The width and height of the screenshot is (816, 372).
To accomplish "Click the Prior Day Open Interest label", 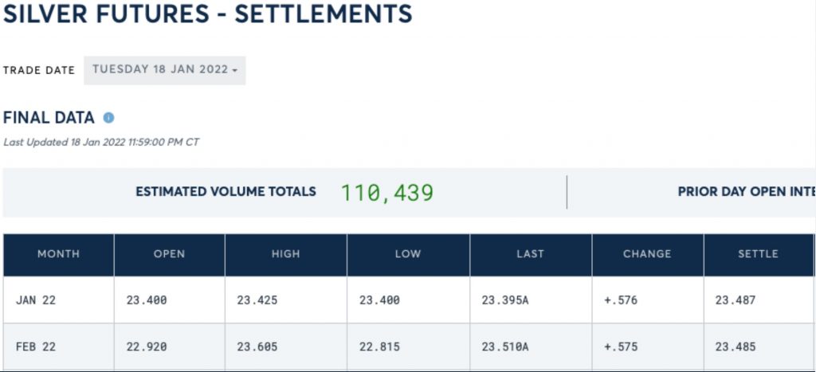I will [x=745, y=192].
